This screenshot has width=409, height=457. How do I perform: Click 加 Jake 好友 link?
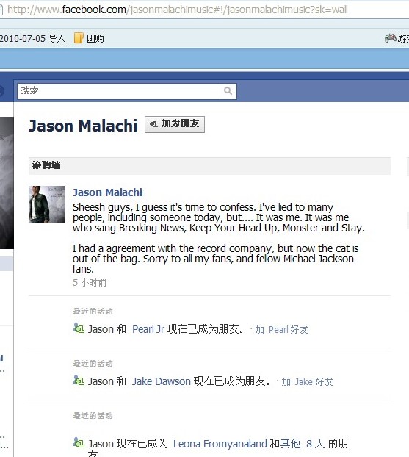pyautogui.click(x=307, y=382)
